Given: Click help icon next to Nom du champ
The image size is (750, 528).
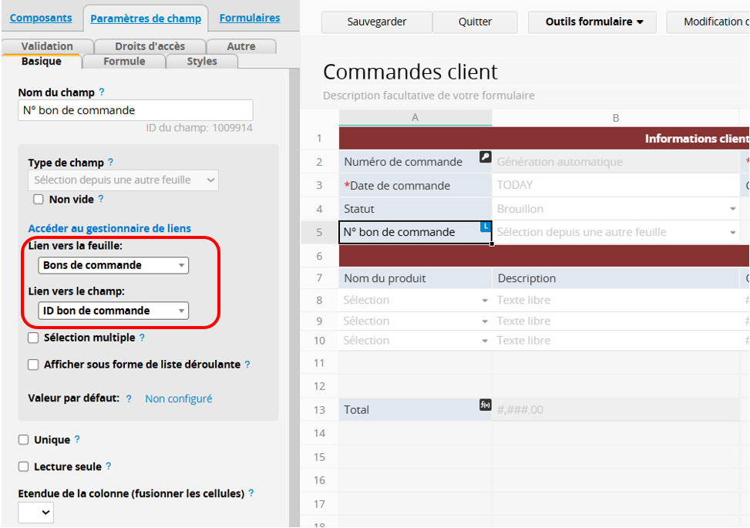Looking at the screenshot, I should pos(102,92).
